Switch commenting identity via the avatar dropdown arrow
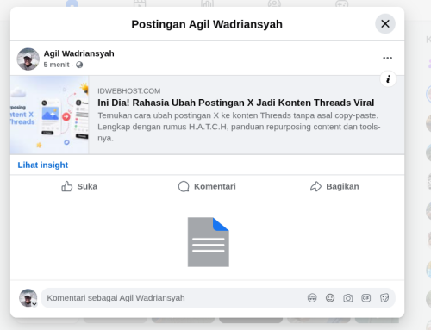The width and height of the screenshot is (431, 330). pyautogui.click(x=34, y=304)
